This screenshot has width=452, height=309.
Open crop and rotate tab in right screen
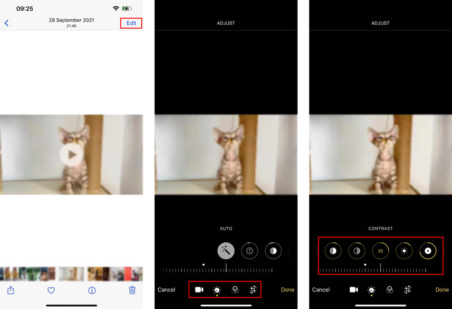[x=407, y=289]
